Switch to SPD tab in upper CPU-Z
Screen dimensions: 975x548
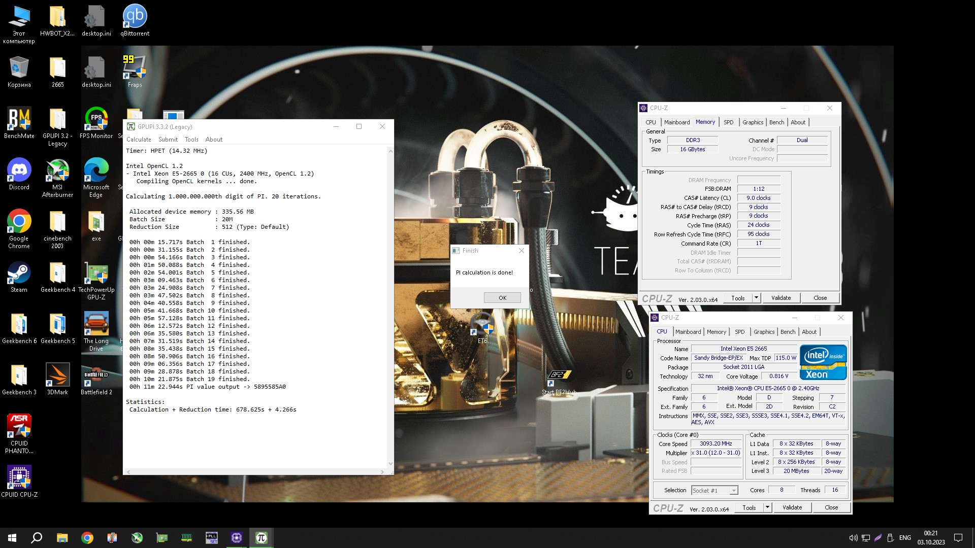click(728, 122)
